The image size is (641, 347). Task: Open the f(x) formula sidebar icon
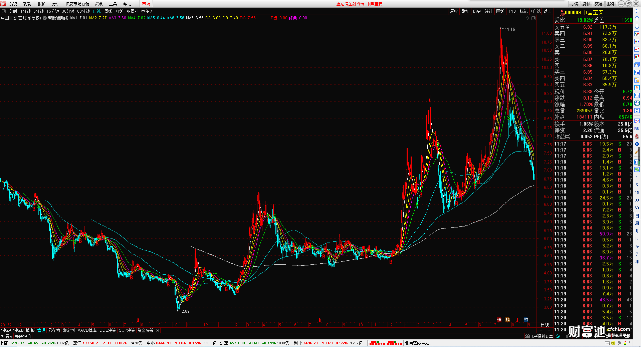coord(637,103)
